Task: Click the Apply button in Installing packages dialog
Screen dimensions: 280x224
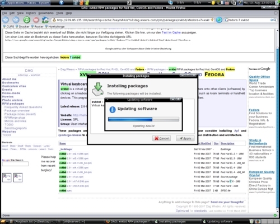Action: pos(185,138)
